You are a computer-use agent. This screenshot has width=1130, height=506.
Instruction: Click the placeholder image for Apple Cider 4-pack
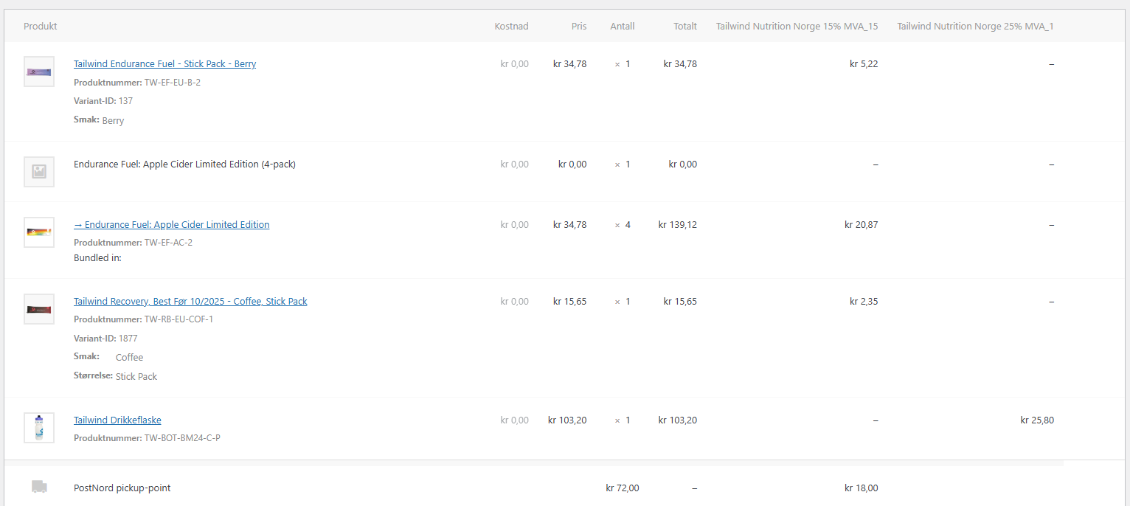(x=39, y=172)
